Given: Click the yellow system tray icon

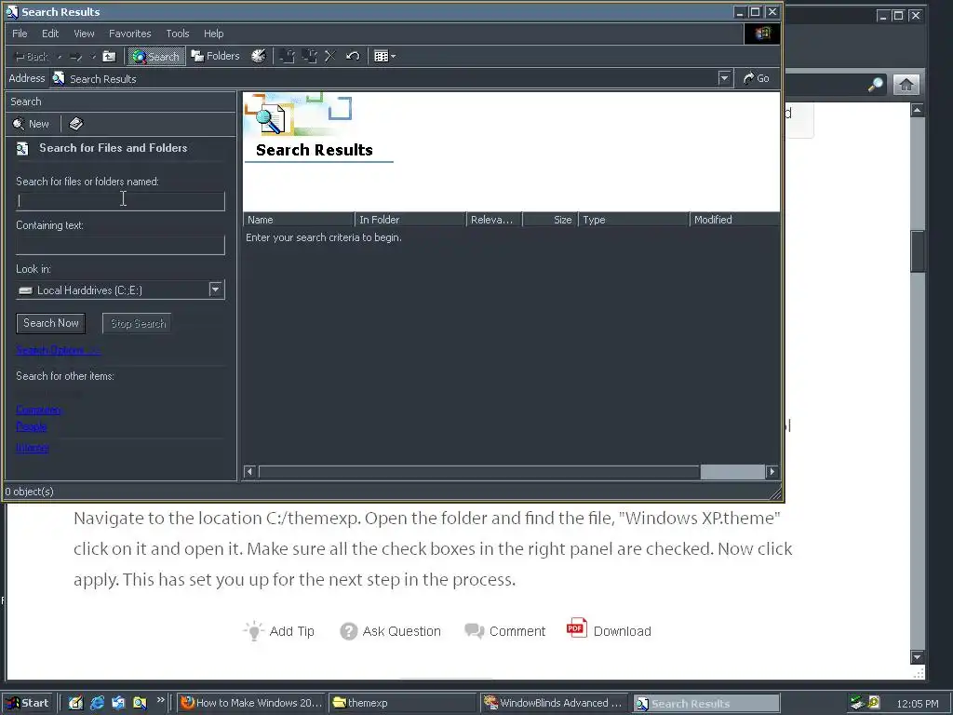Looking at the screenshot, I should 874,703.
